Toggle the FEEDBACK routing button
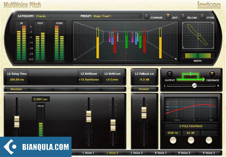 click(212, 74)
